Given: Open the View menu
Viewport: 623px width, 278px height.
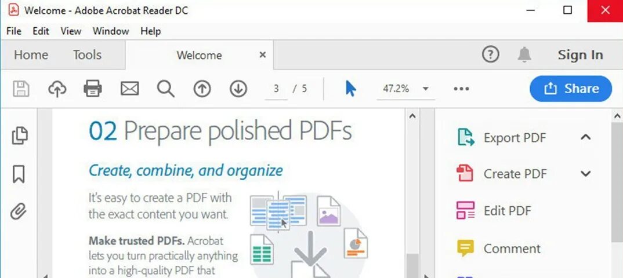Looking at the screenshot, I should (x=71, y=31).
